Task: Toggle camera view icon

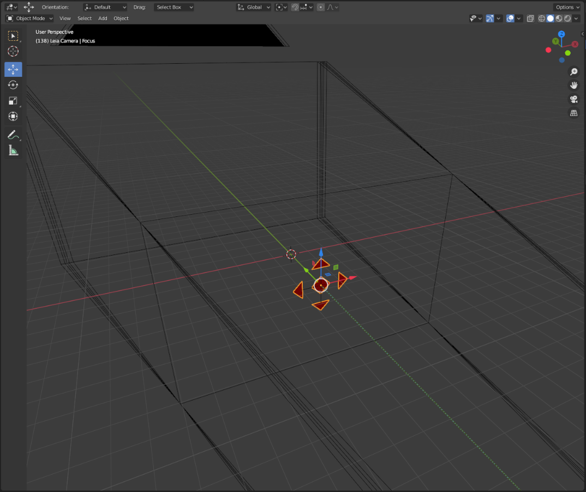Action: [573, 99]
